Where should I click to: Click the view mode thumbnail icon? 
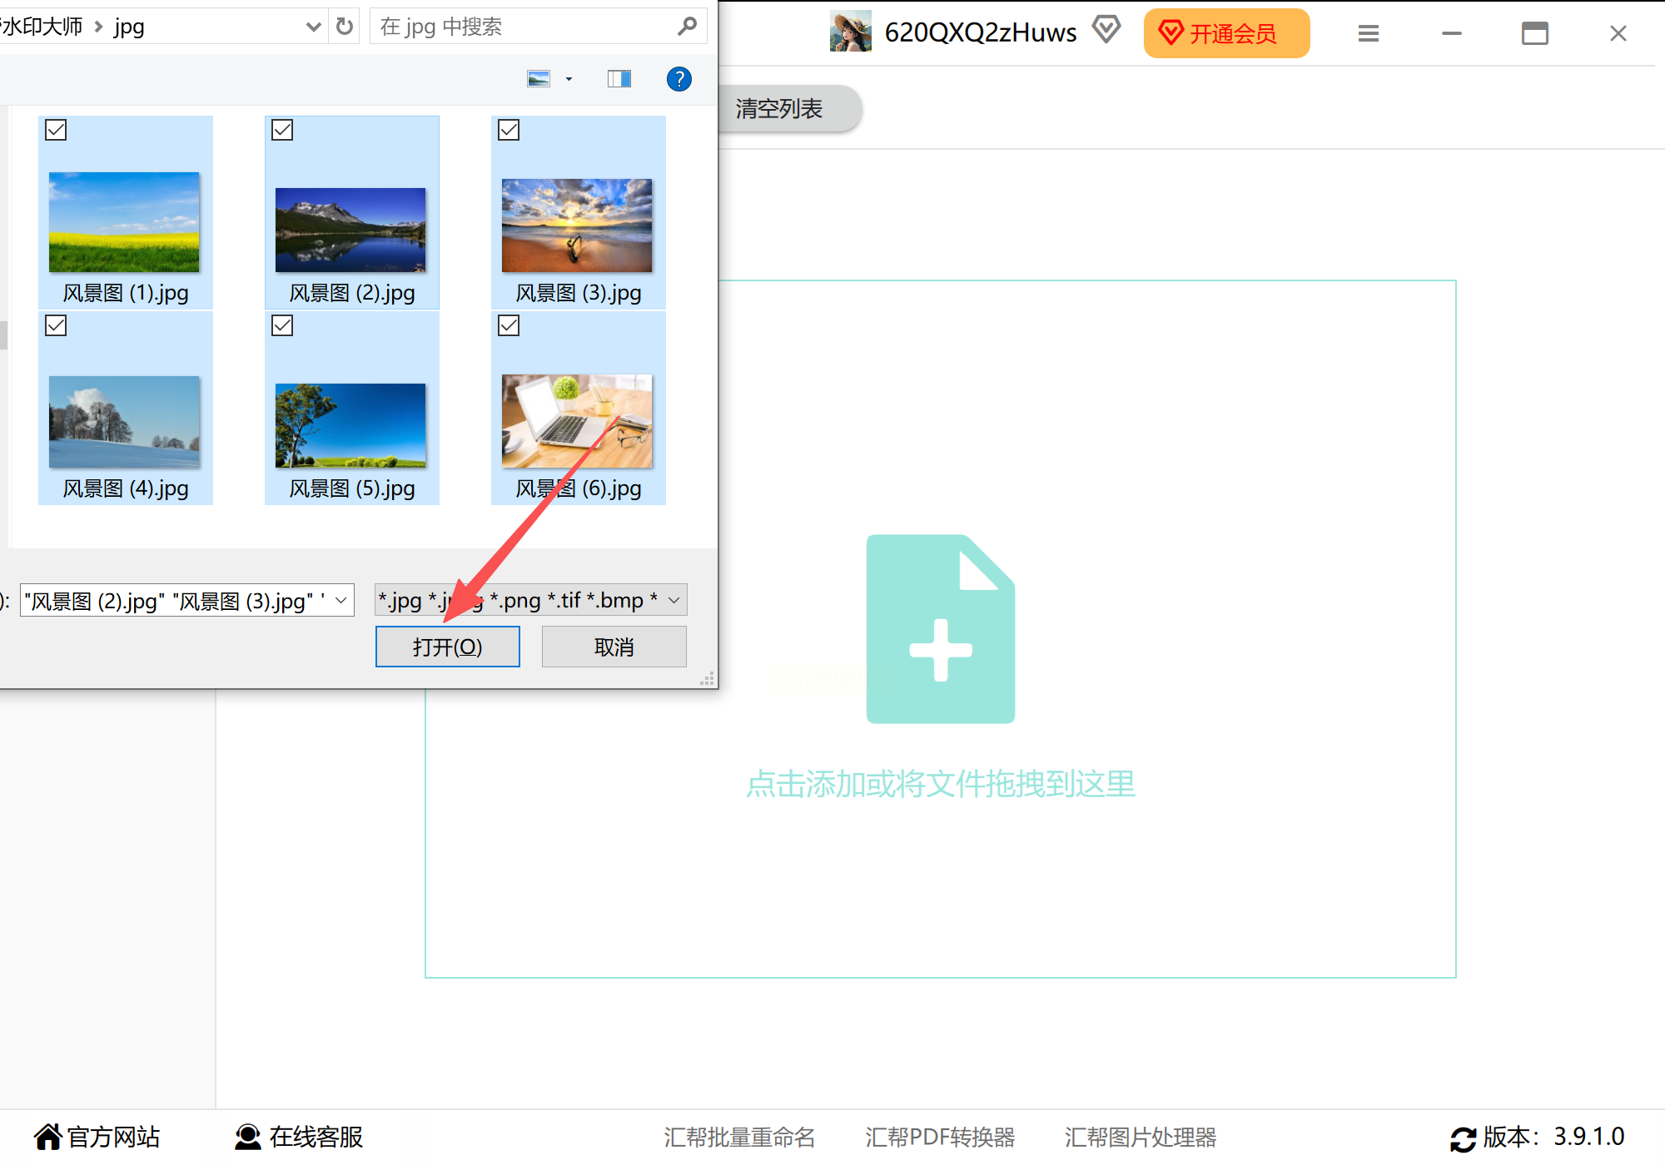point(539,79)
